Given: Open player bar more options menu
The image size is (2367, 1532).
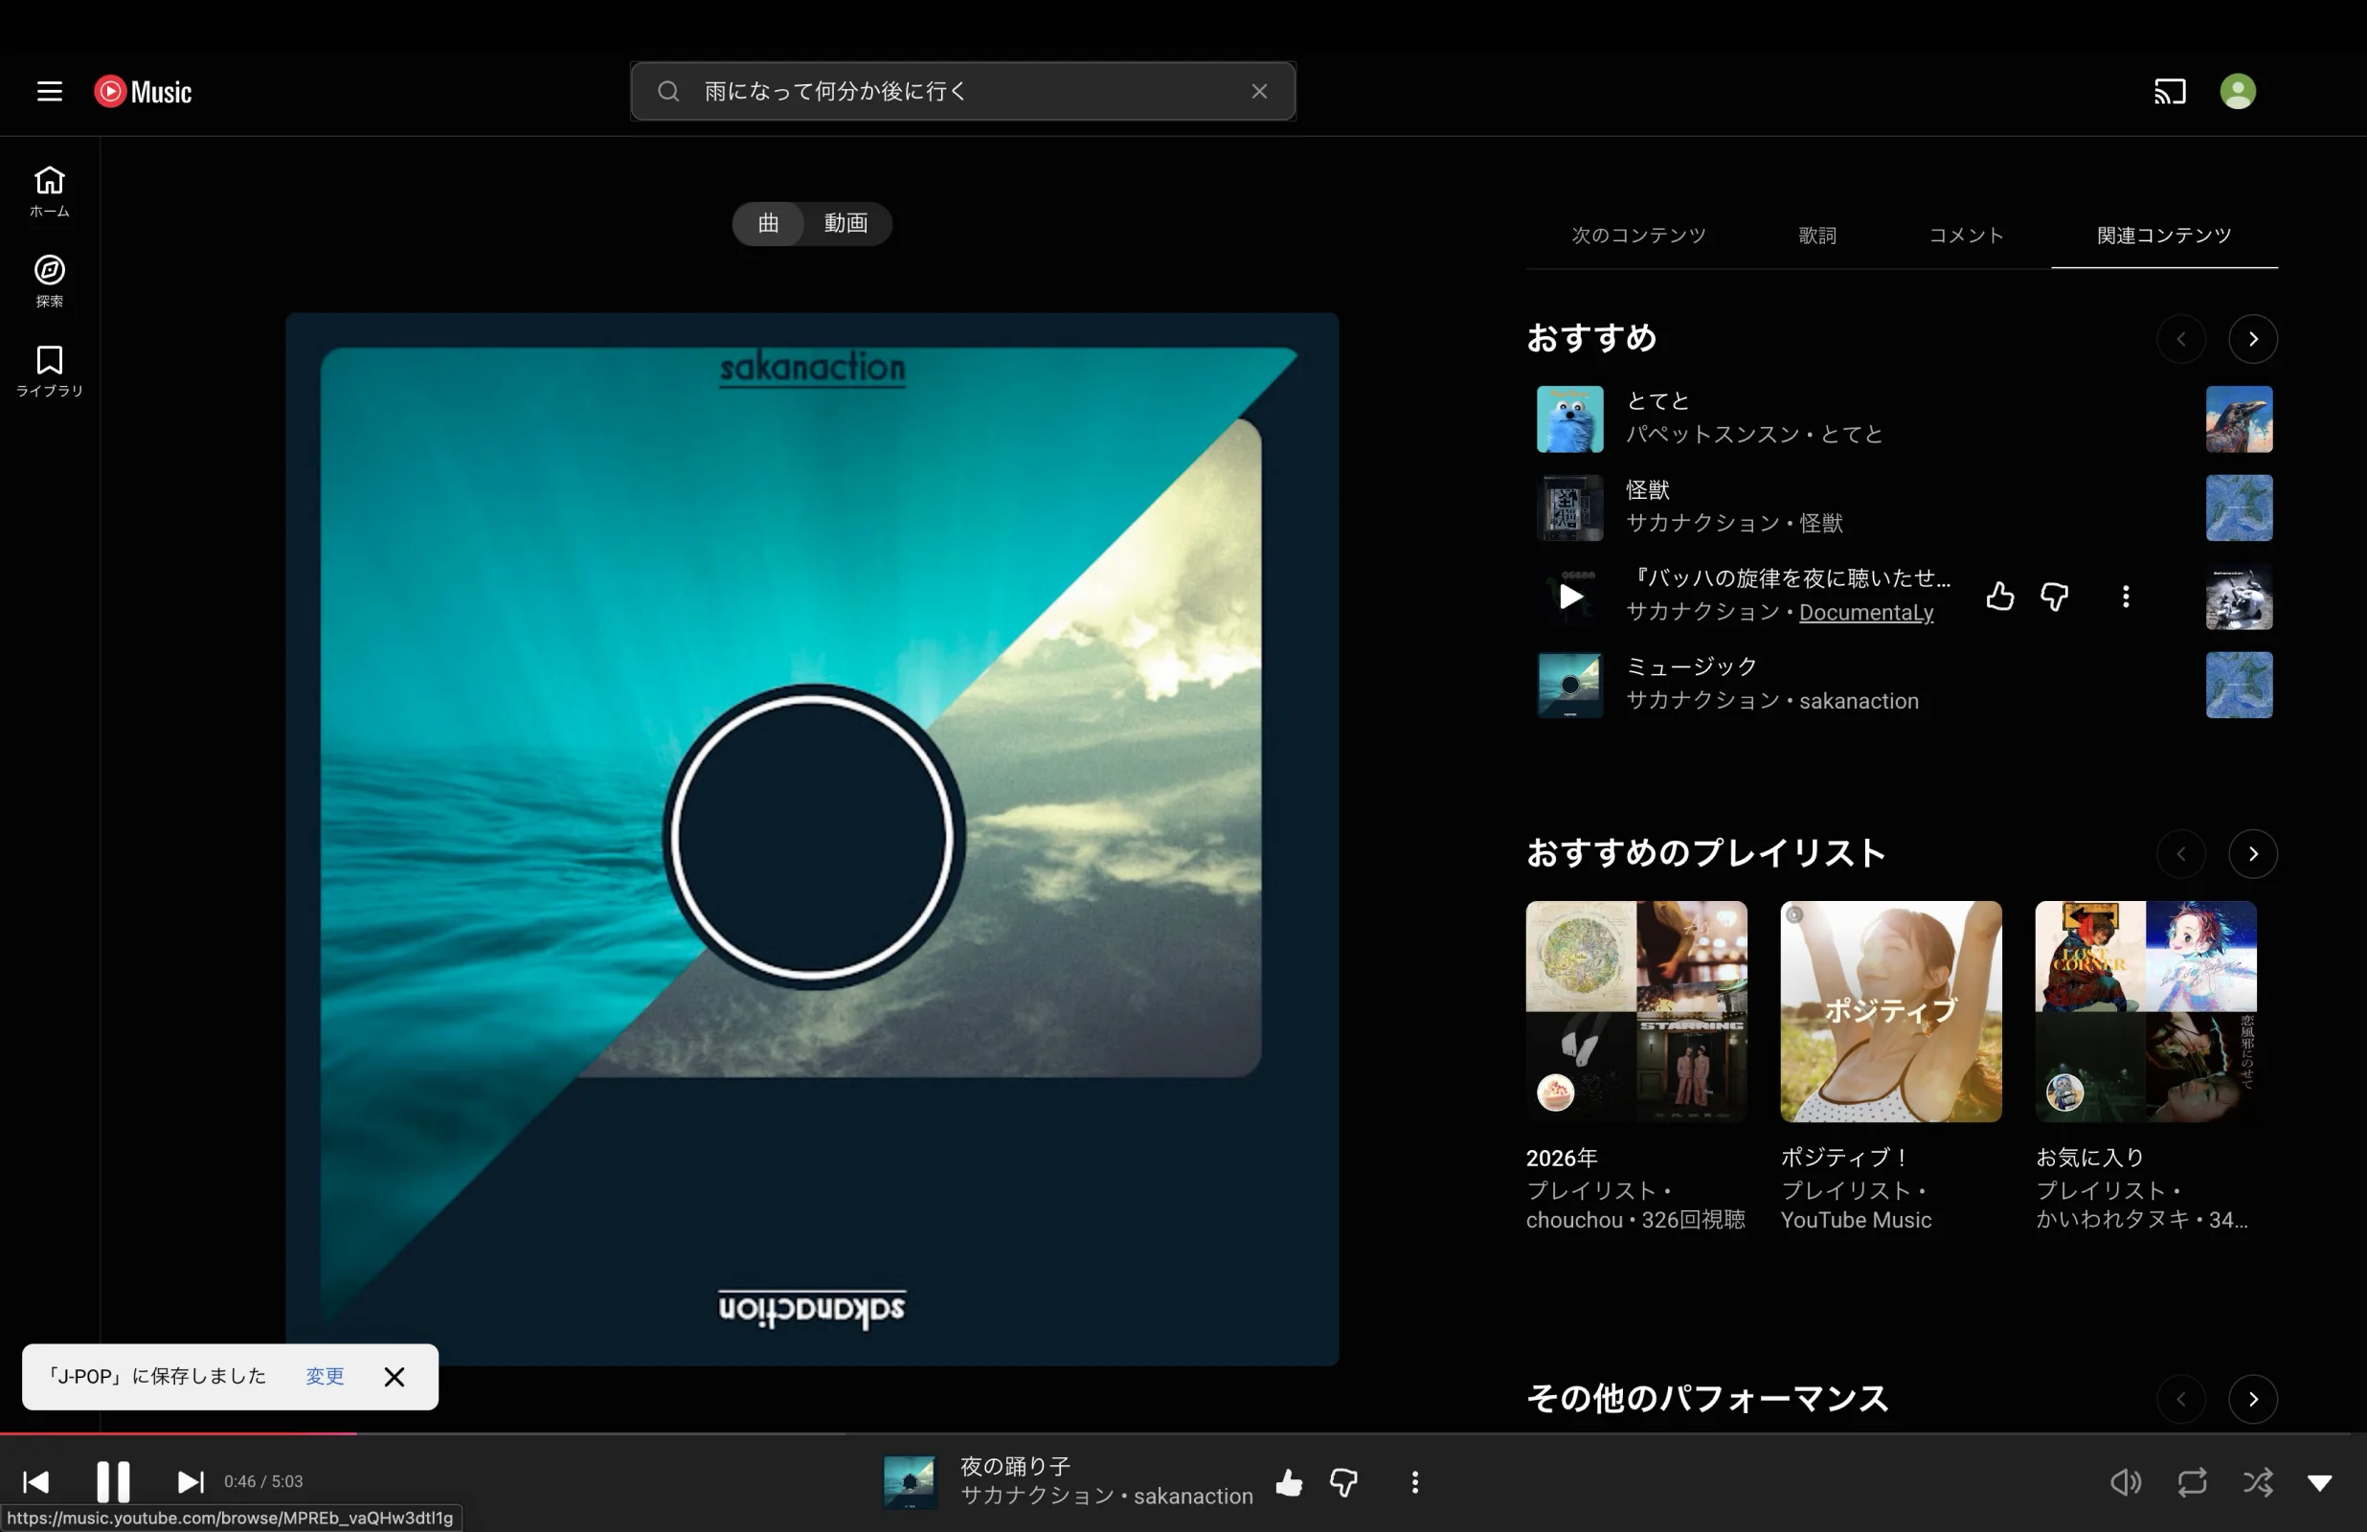Looking at the screenshot, I should point(1415,1482).
